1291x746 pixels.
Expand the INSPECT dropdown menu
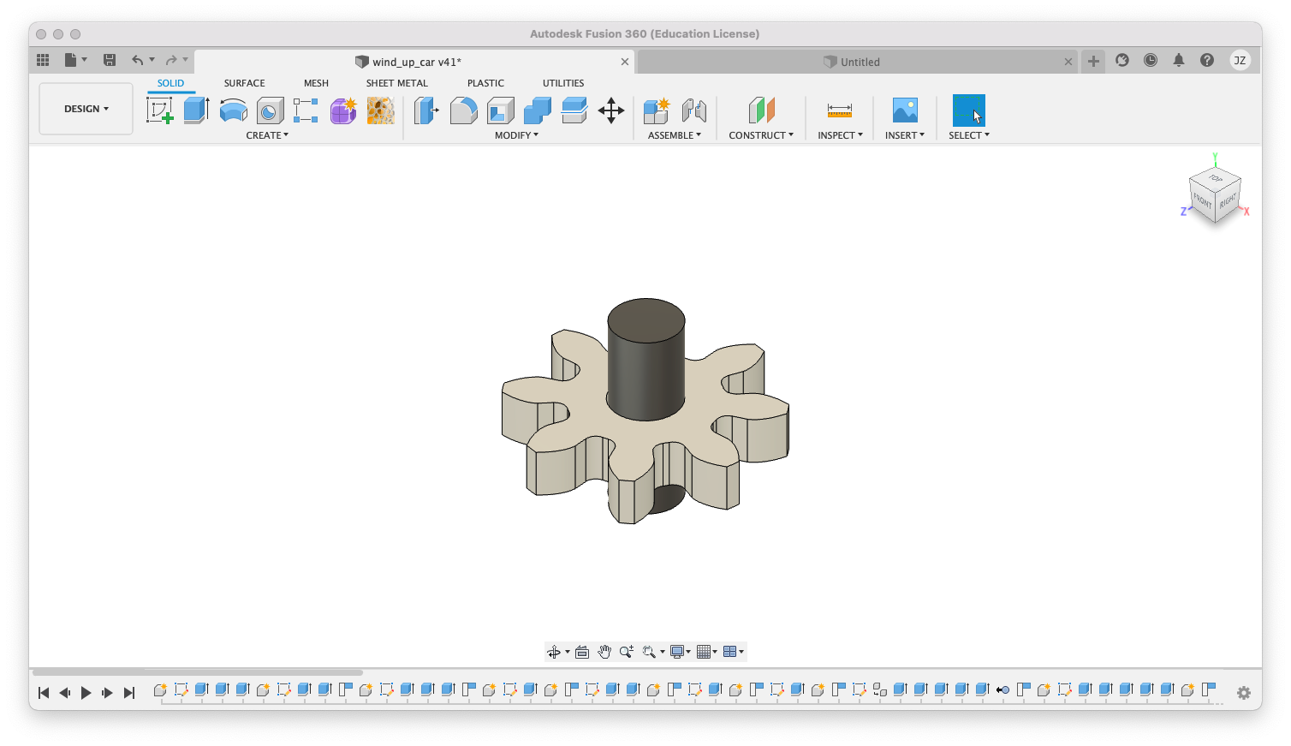[840, 135]
